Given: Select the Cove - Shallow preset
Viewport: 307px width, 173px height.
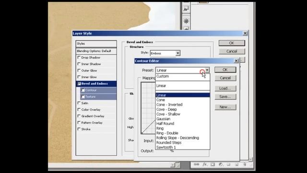Looking at the screenshot, I should click(x=183, y=114).
